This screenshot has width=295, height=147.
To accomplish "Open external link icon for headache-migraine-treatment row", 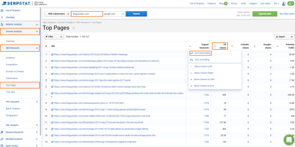I will (x=52, y=142).
